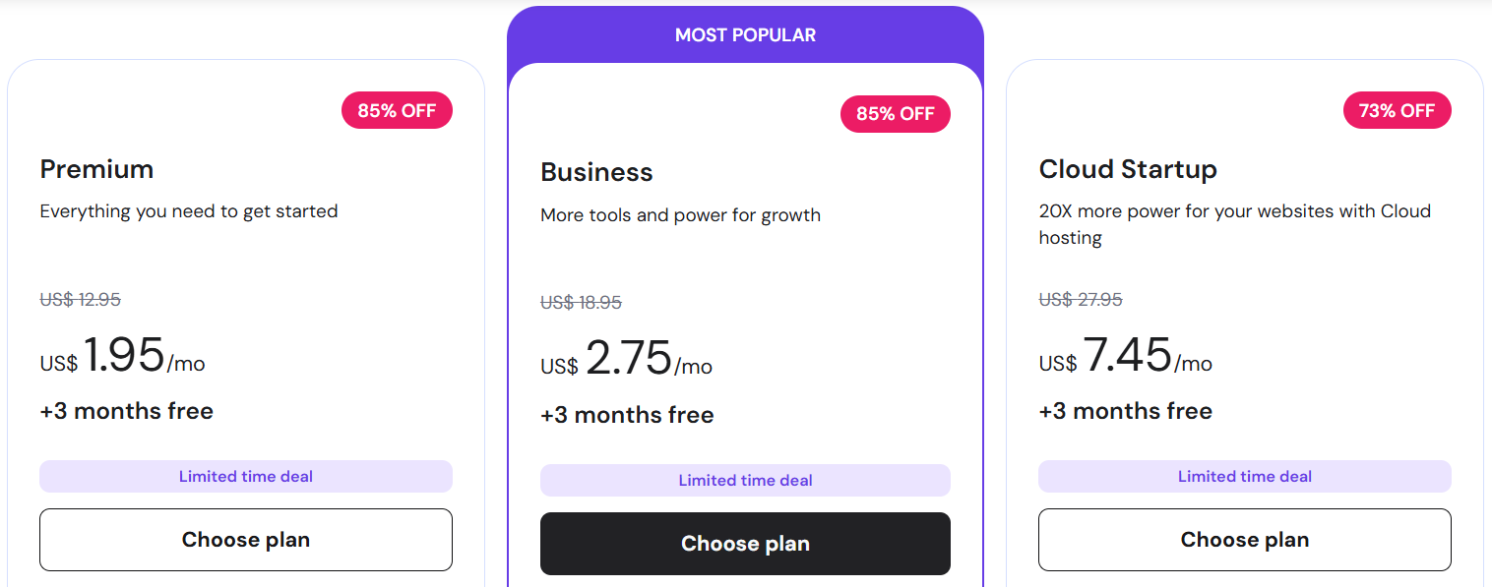Viewport: 1492px width, 587px height.
Task: Click the US$ 1.95/mo price
Action: point(123,356)
